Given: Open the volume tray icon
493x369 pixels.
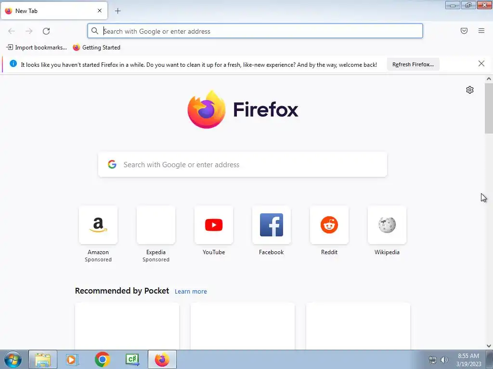Looking at the screenshot, I should click(444, 360).
